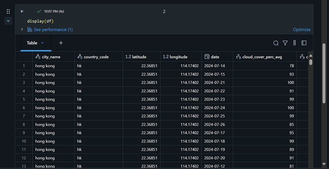Expand the See performance section arrow
Viewport: 329px width, 169px height.
22,30
